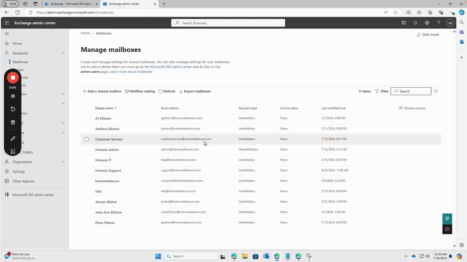
Task: Show hidden icons in the system tray
Action: coord(406,256)
